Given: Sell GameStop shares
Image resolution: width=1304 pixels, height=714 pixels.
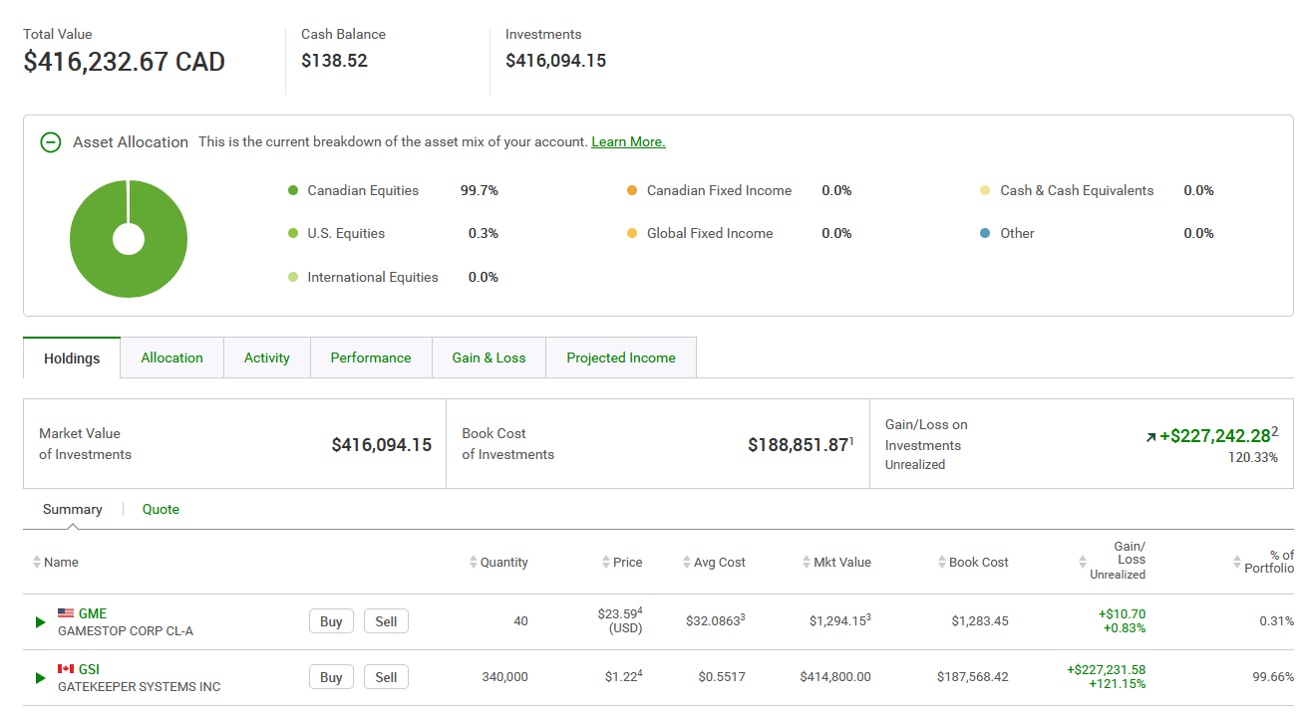Looking at the screenshot, I should (x=386, y=622).
